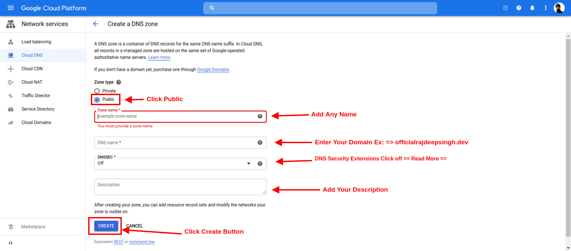Viewport: 571px width, 251px height.
Task: Open the help question mark in top bar
Action: pos(519,8)
